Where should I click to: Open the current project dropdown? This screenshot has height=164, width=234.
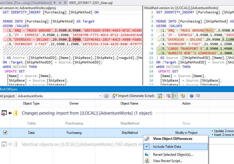point(100,96)
